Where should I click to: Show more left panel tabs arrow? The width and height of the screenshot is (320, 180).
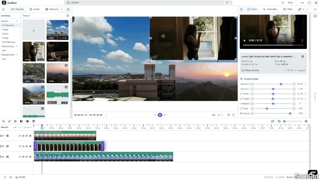click(x=62, y=9)
